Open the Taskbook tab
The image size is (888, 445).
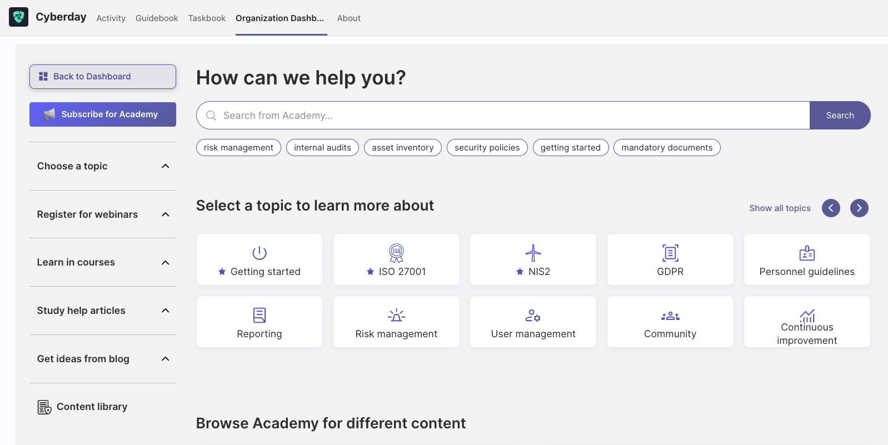click(x=207, y=18)
